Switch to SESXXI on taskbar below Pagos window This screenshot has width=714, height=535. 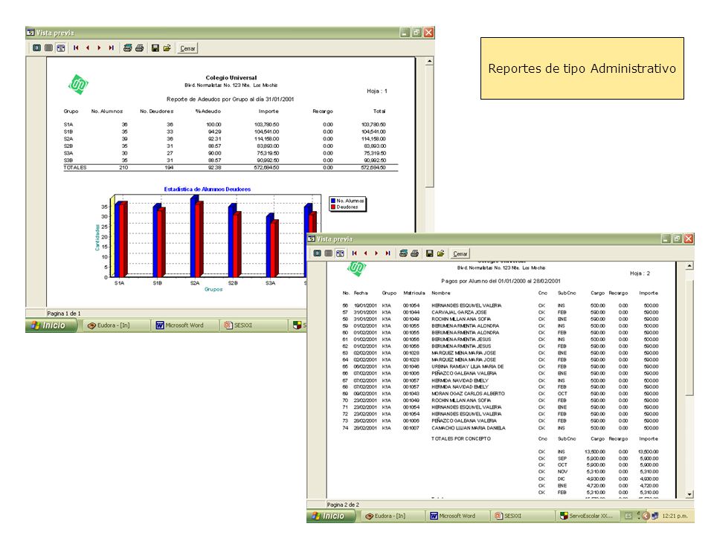click(521, 516)
